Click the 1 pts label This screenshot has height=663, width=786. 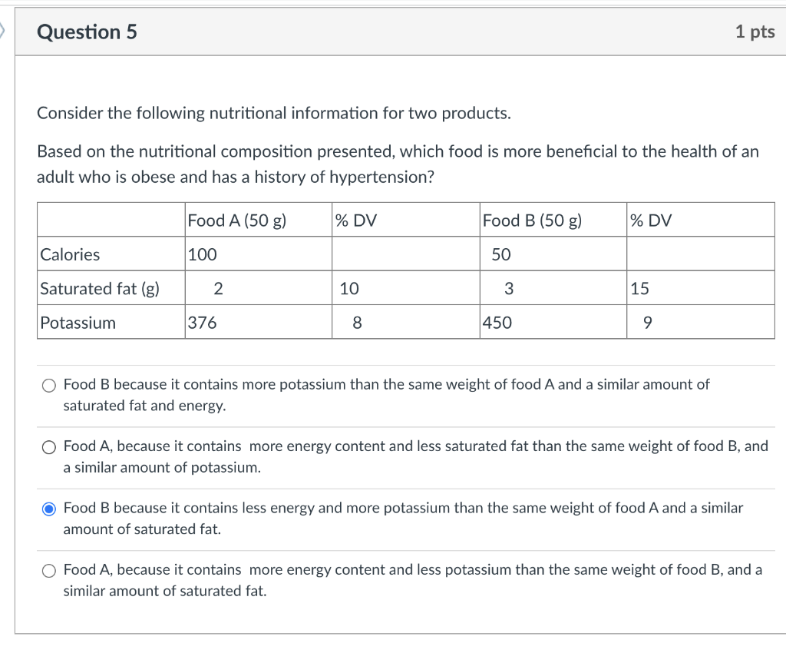tap(755, 31)
